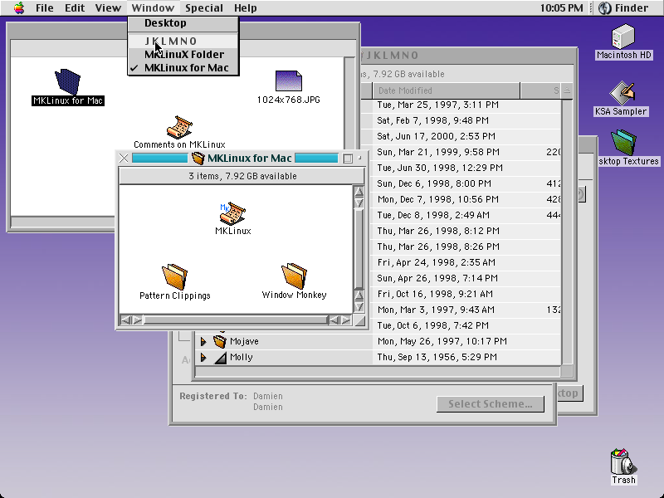The height and width of the screenshot is (498, 664).
Task: Open the Help menu
Action: (245, 8)
